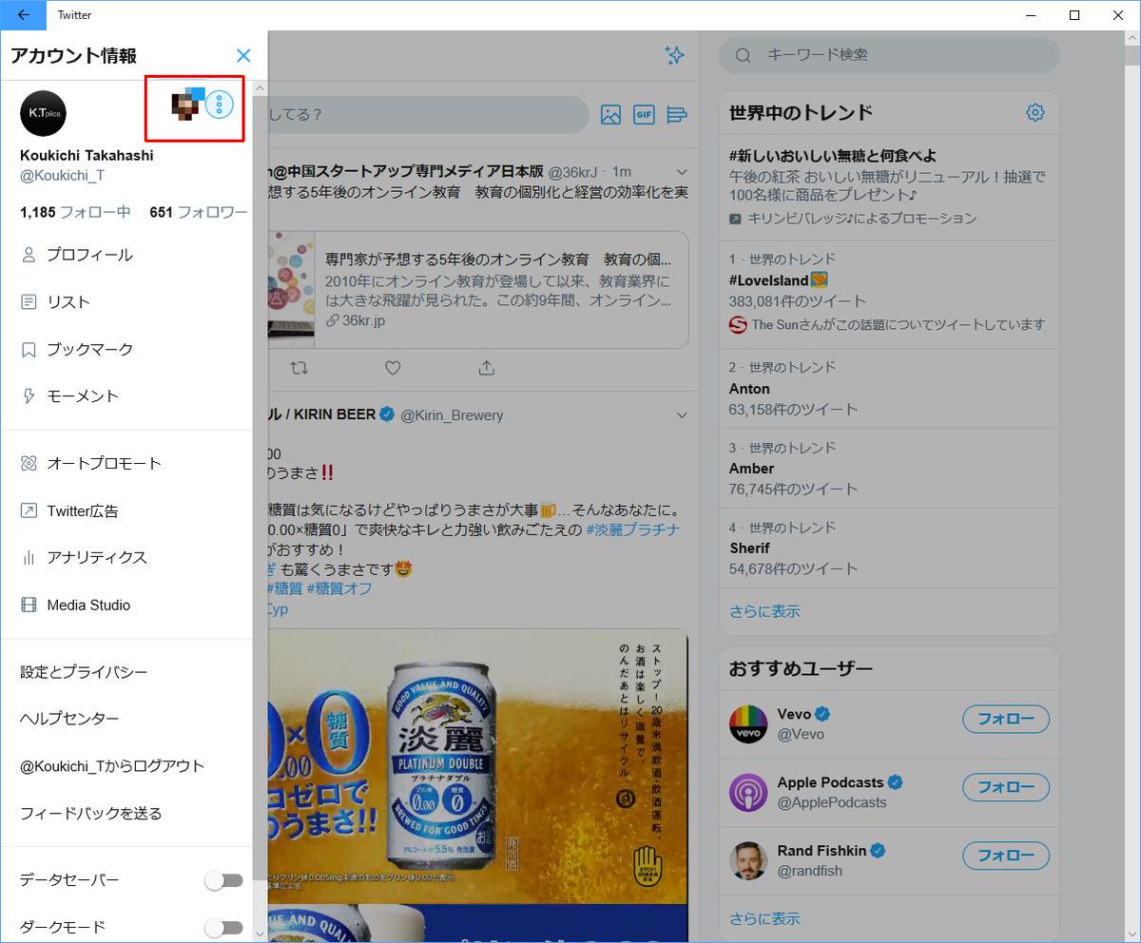
Task: Retweet the 36krJ tweet
Action: [x=300, y=367]
